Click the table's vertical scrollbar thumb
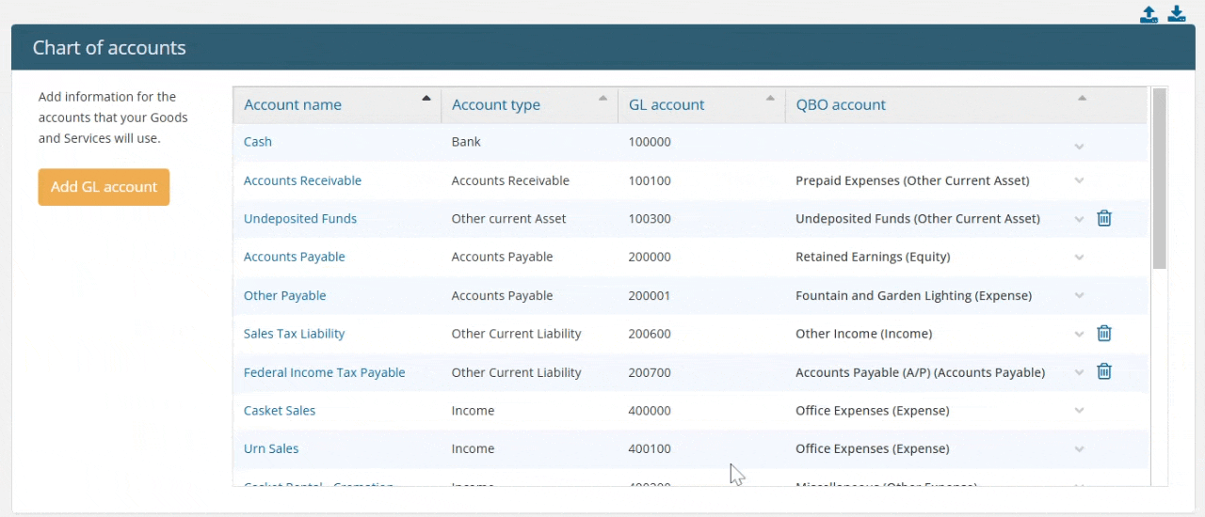This screenshot has width=1205, height=517. coord(1159,179)
